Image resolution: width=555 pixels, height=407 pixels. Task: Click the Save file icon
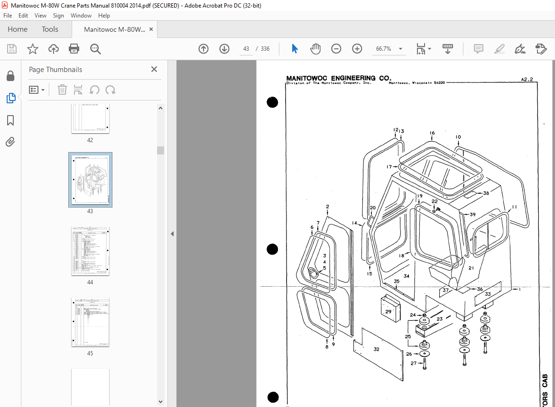12,49
